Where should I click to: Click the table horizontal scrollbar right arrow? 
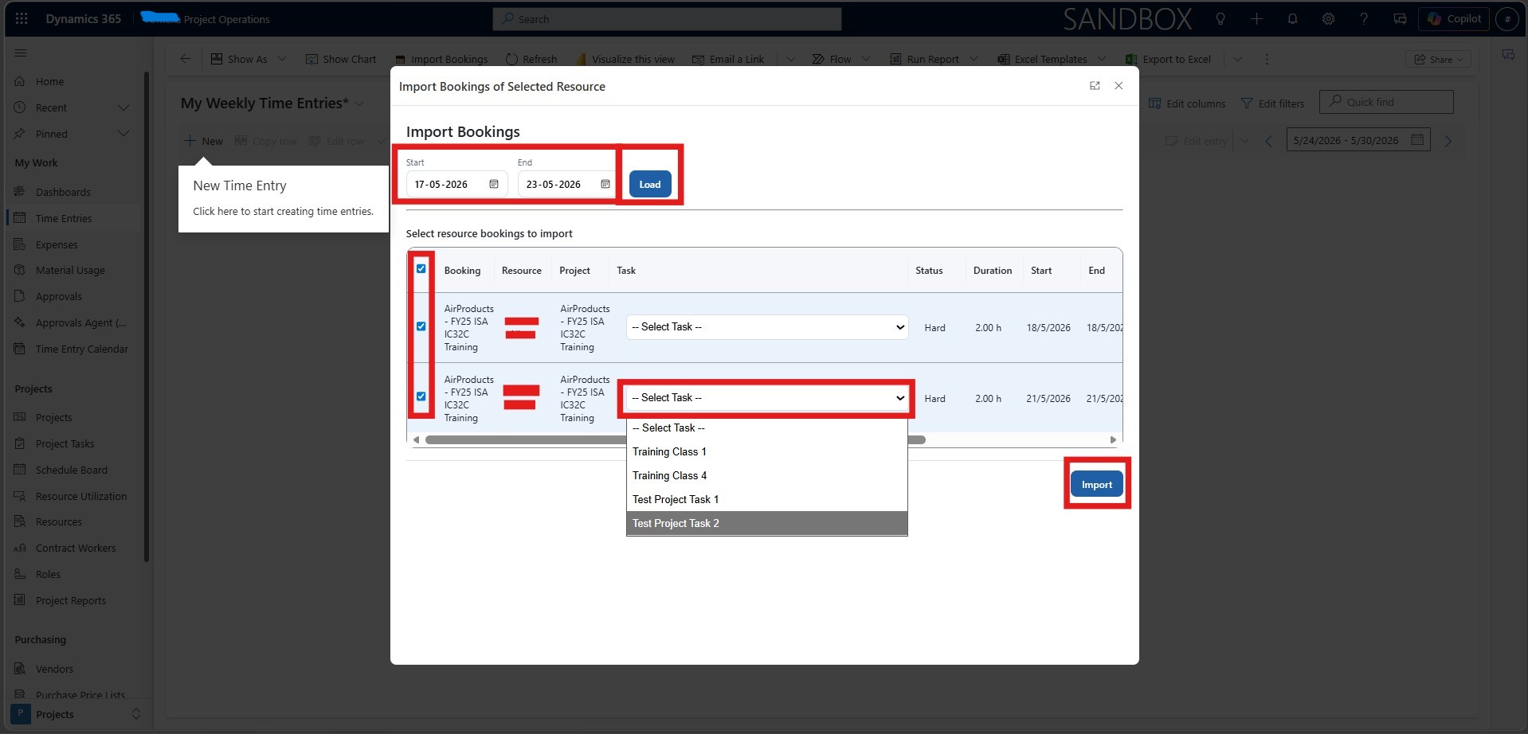[1113, 439]
